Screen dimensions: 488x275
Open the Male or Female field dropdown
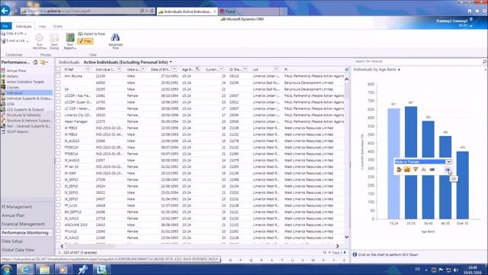click(x=448, y=161)
